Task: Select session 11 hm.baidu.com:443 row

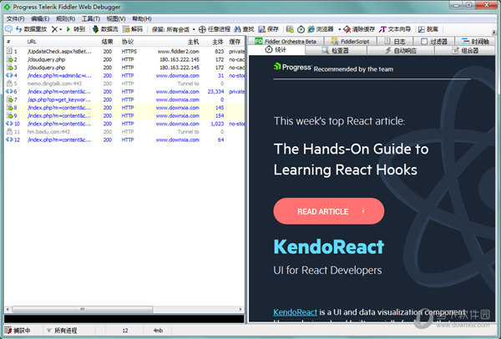Action: [124, 132]
